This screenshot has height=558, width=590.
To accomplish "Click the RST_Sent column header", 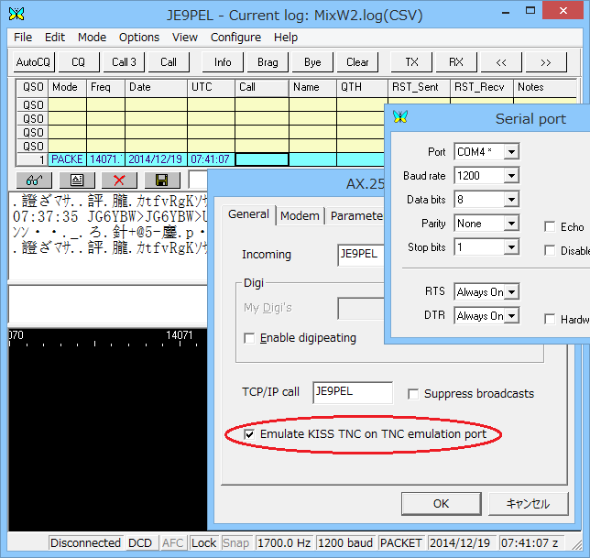I will coord(419,87).
